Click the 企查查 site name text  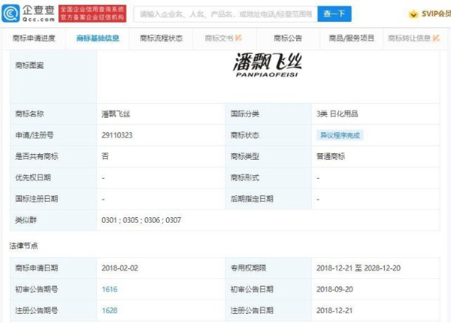(38, 11)
